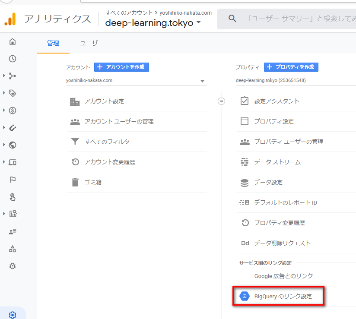
Task: Switch to the 管理 tab
Action: (x=53, y=43)
